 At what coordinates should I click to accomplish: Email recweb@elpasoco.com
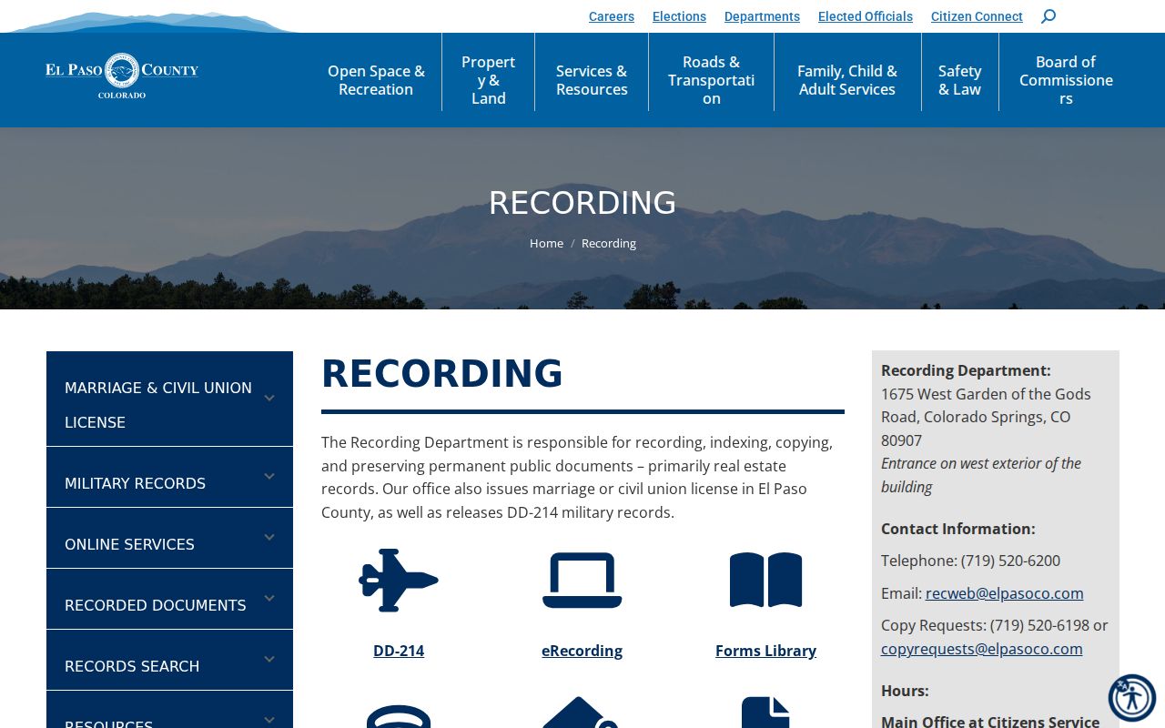click(1004, 593)
